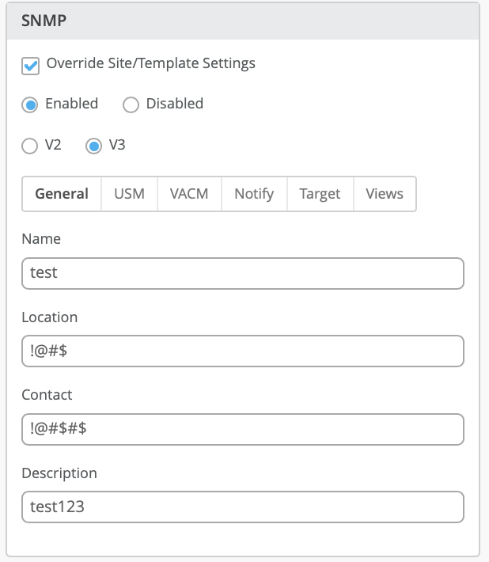
Task: Toggle the Override Site/Template Settings checkbox
Action: click(31, 66)
